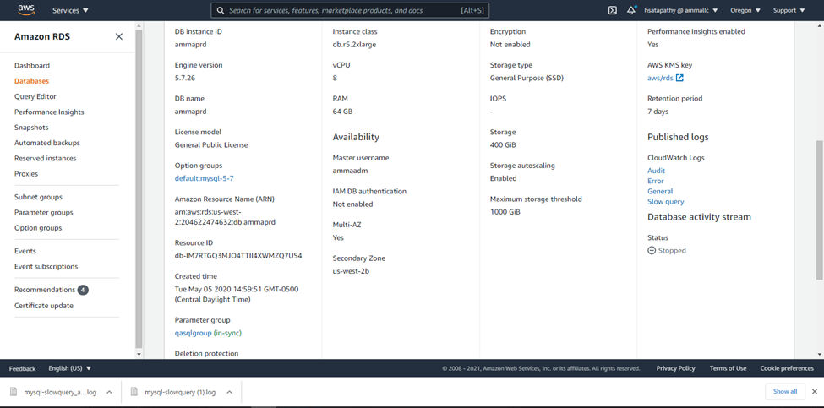The width and height of the screenshot is (824, 408).
Task: Expand the Support menu
Action: point(789,10)
